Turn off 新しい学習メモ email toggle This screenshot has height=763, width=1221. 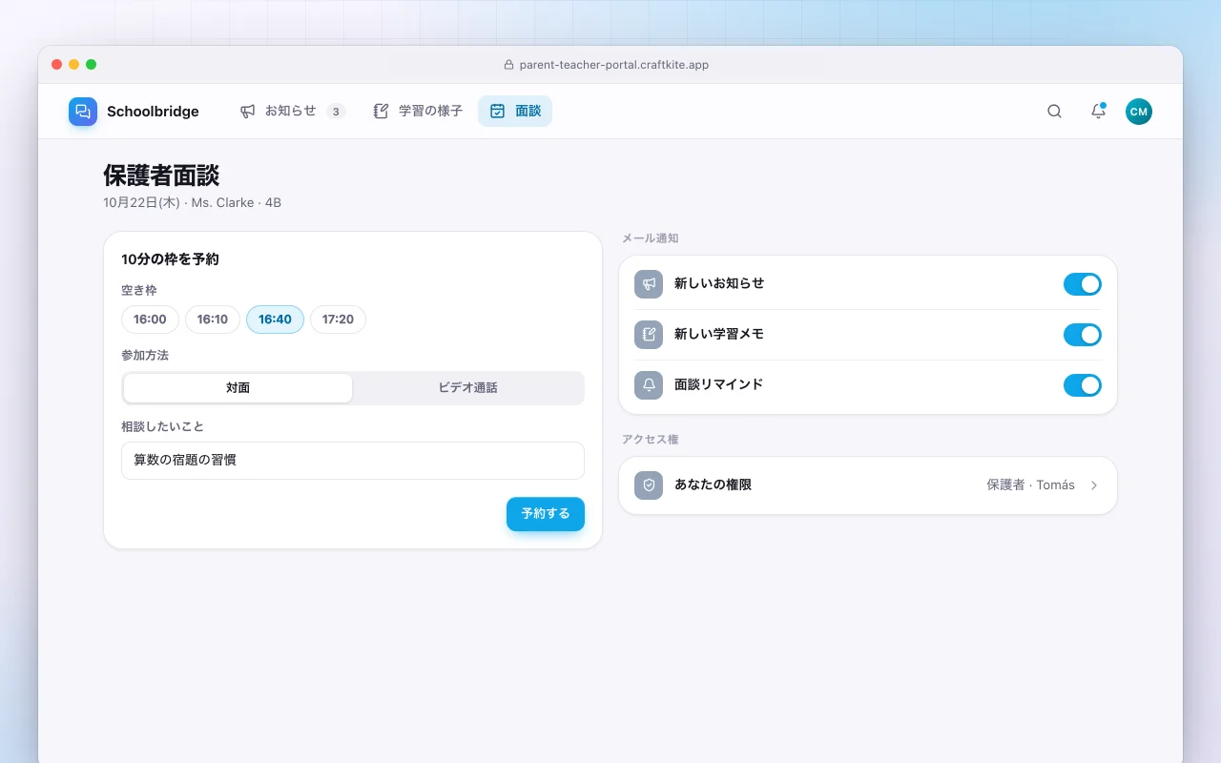[1083, 335]
